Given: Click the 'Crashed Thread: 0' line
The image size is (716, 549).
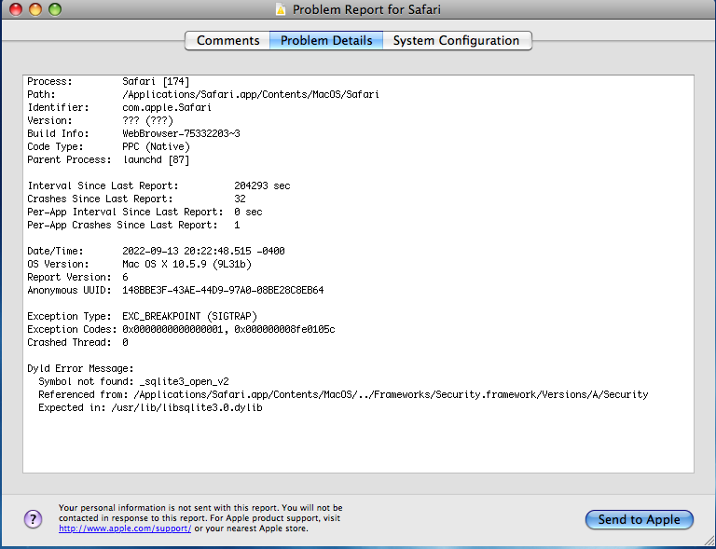Looking at the screenshot, I should (77, 342).
